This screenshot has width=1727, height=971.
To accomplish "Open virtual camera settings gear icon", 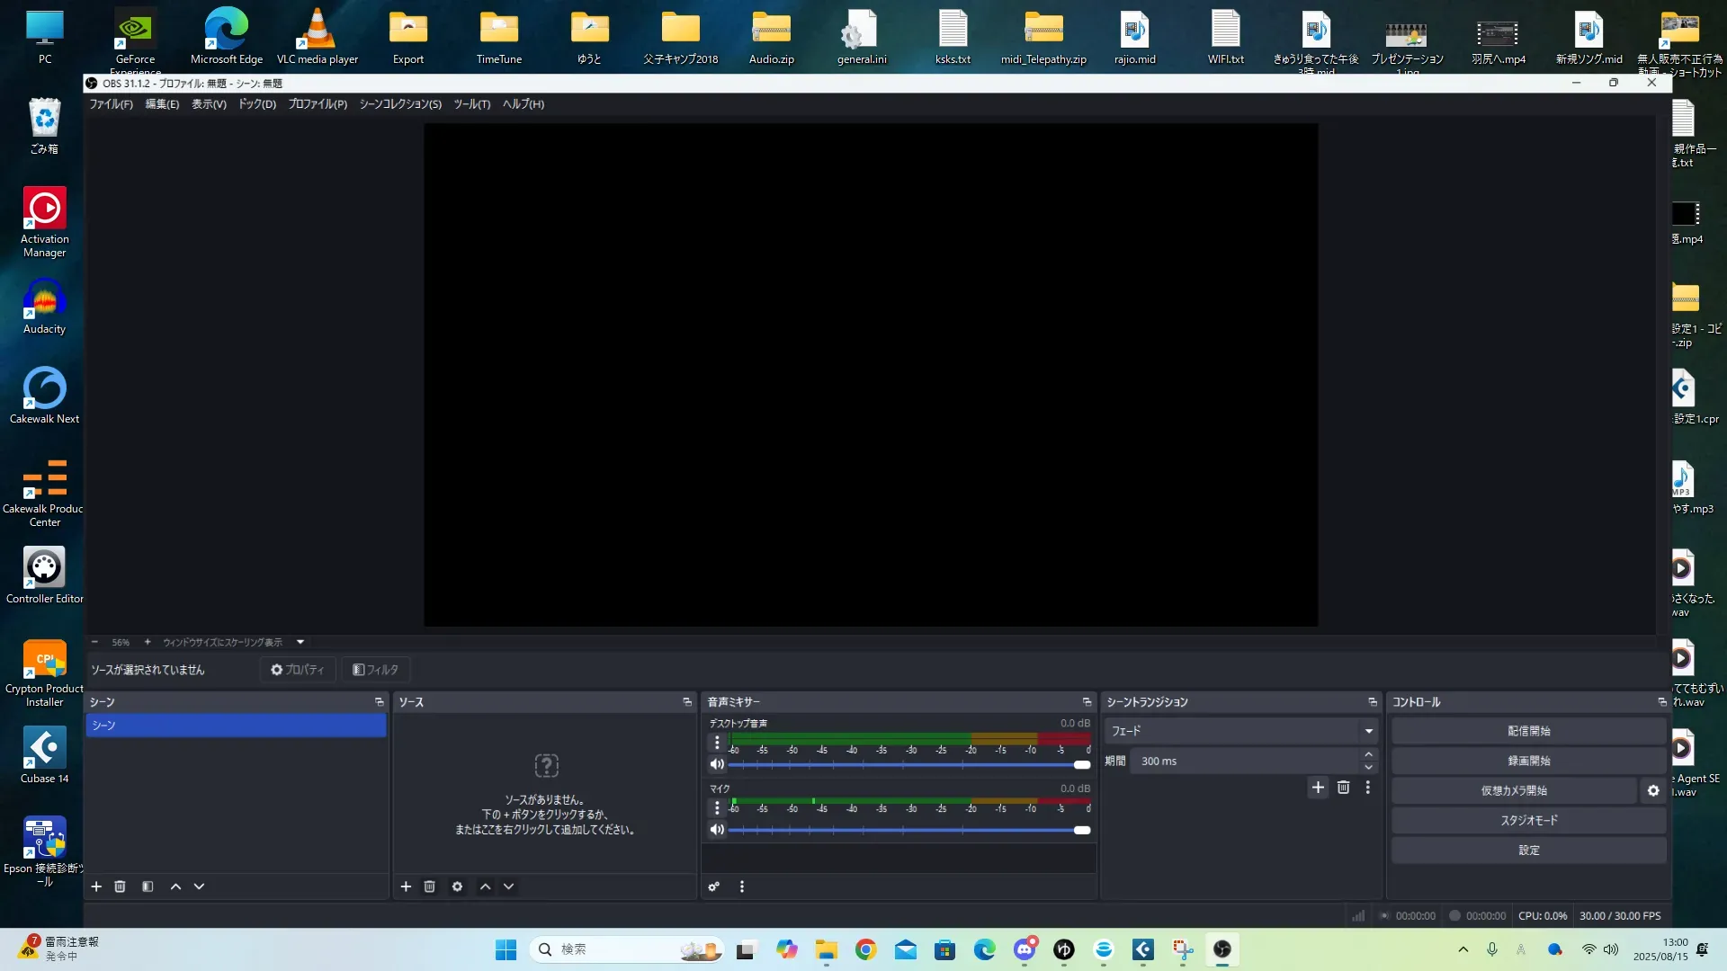I will pyautogui.click(x=1653, y=790).
